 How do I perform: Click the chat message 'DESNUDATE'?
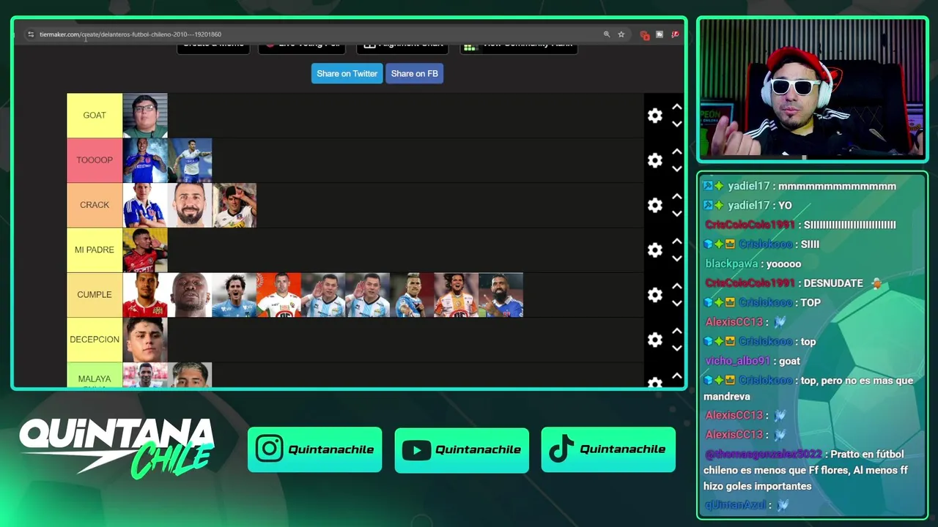833,283
